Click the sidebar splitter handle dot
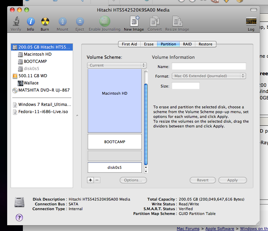The image size is (268, 231). (77, 116)
